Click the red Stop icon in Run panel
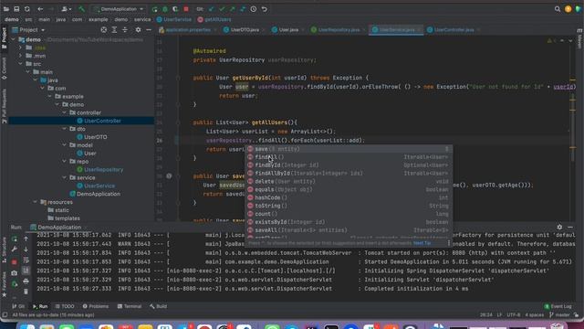 [x=15, y=262]
